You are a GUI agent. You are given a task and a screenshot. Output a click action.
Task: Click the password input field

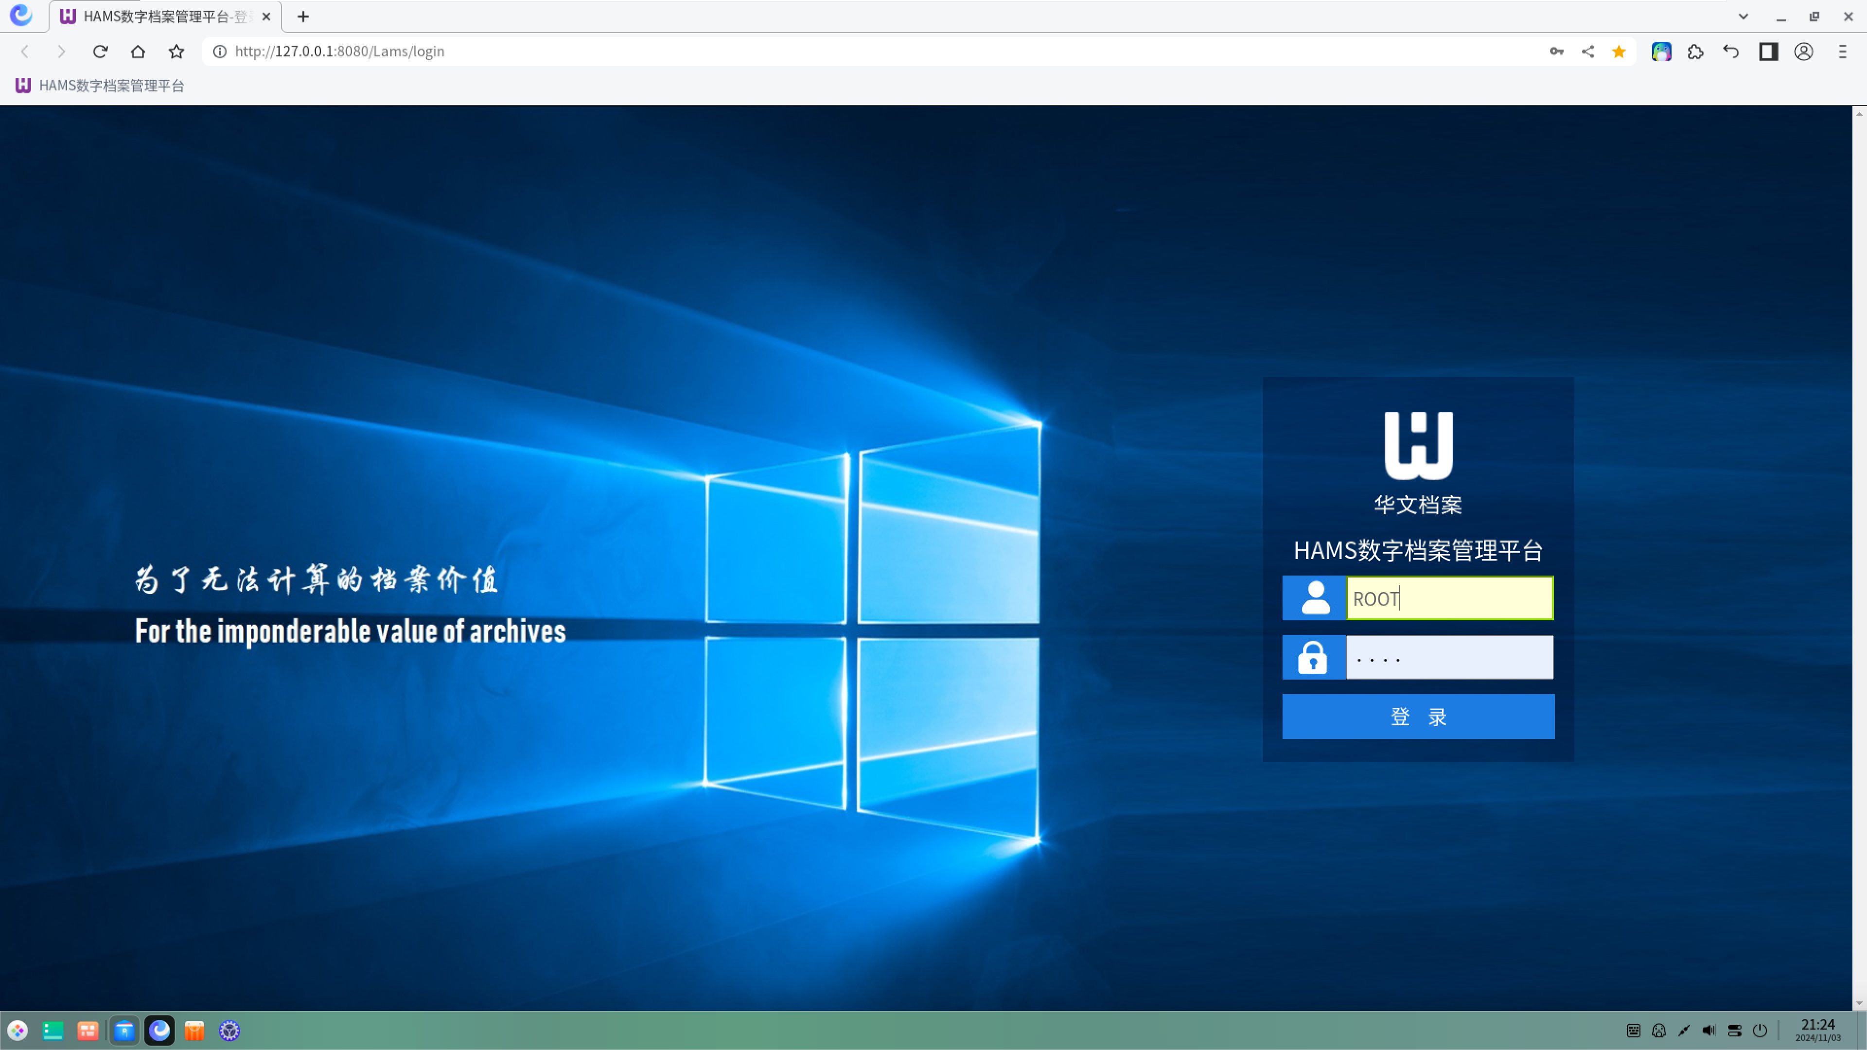[1449, 658]
